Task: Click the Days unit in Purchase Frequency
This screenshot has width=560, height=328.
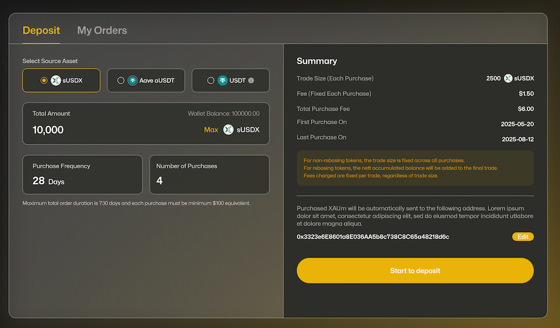Action: 56,182
